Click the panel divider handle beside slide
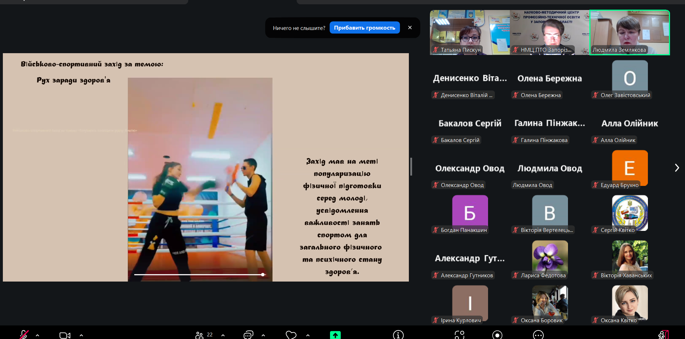Screen dimensions: 685x339 411,167
